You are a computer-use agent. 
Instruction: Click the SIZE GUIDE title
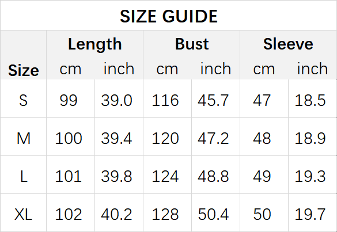169,16
